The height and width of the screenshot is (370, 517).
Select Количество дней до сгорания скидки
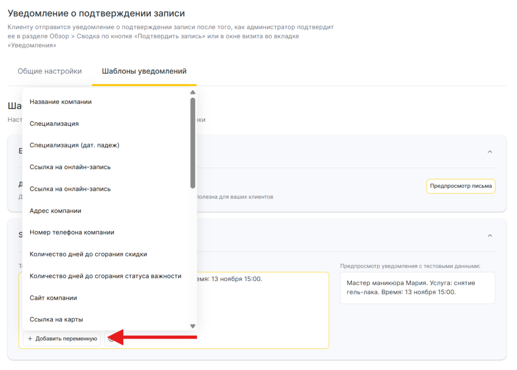[88, 254]
